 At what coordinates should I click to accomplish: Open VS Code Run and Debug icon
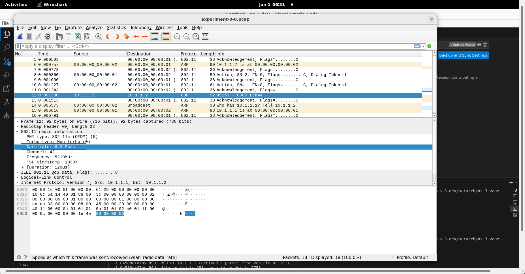click(7, 75)
